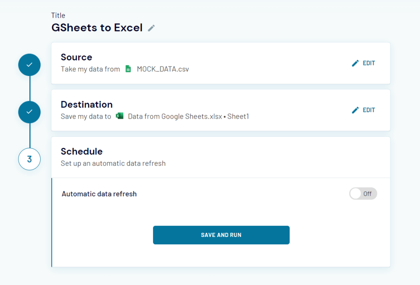Click the Source step checkmark circle
420x285 pixels.
pos(30,65)
